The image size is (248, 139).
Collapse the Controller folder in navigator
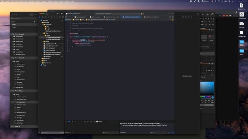[x=43, y=25]
